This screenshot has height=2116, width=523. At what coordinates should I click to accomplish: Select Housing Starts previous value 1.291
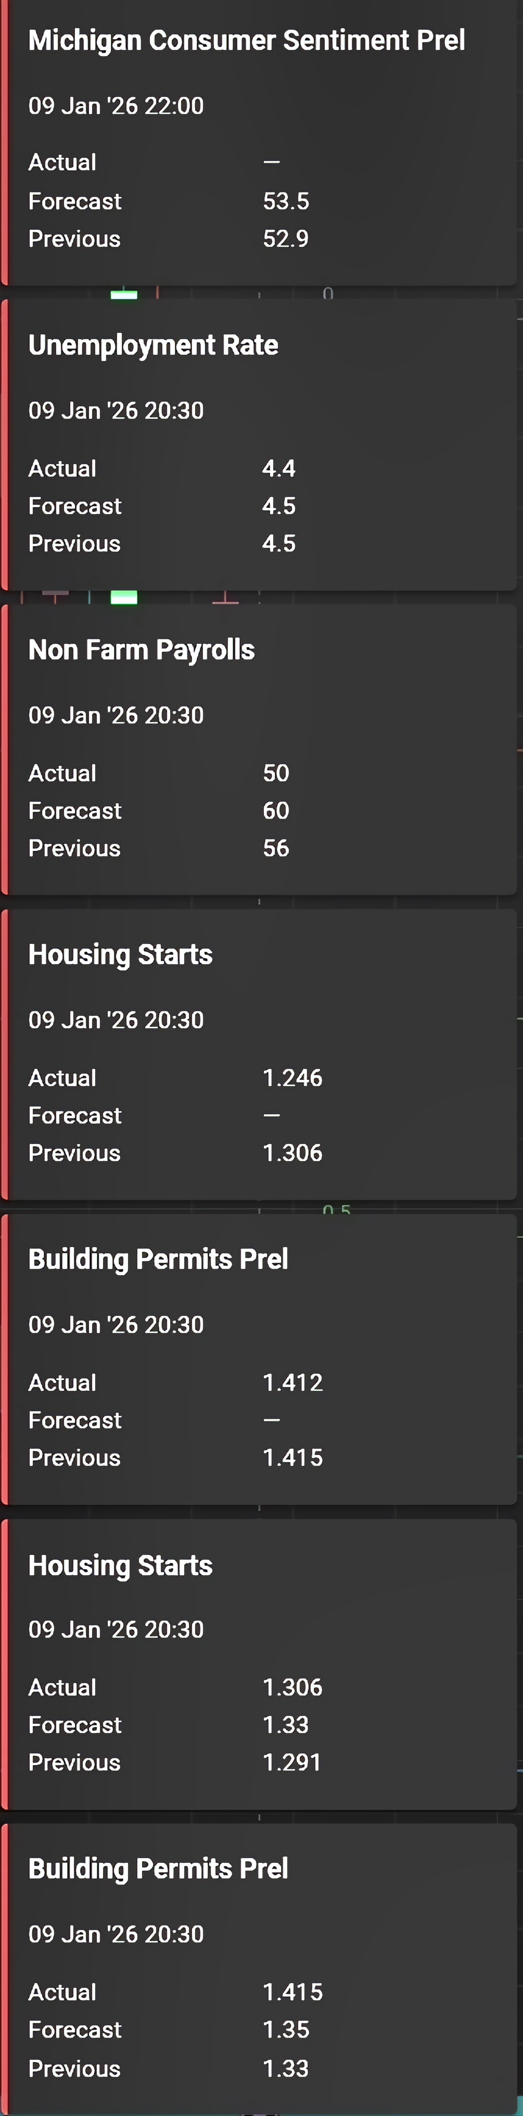coord(292,1763)
